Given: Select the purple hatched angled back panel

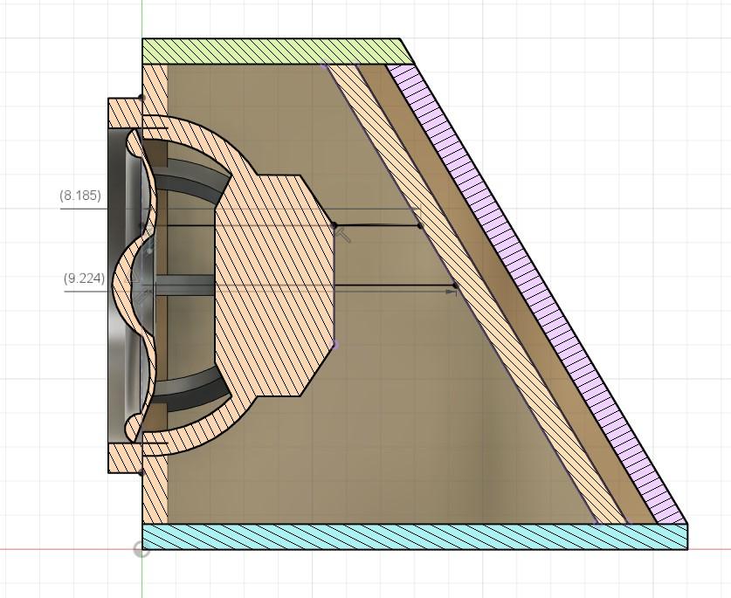Looking at the screenshot, I should 536,293.
